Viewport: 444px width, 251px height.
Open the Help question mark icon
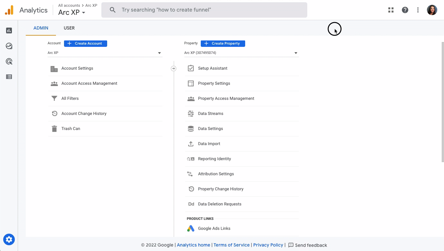(x=405, y=10)
